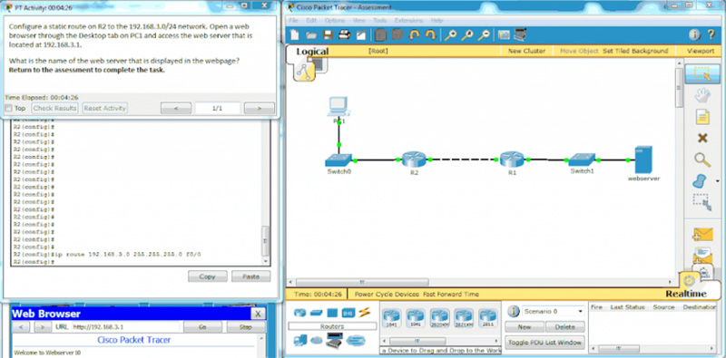Screen dimensions: 726x358
Task: Select the Routers device category icon
Action: (300, 313)
